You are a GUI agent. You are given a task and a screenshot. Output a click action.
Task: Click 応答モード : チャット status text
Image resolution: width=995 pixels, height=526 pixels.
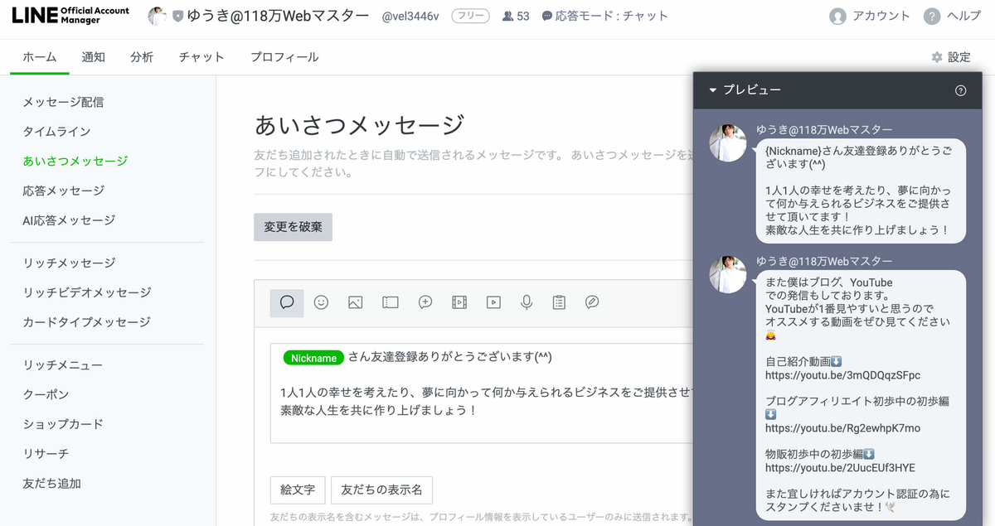pyautogui.click(x=612, y=17)
